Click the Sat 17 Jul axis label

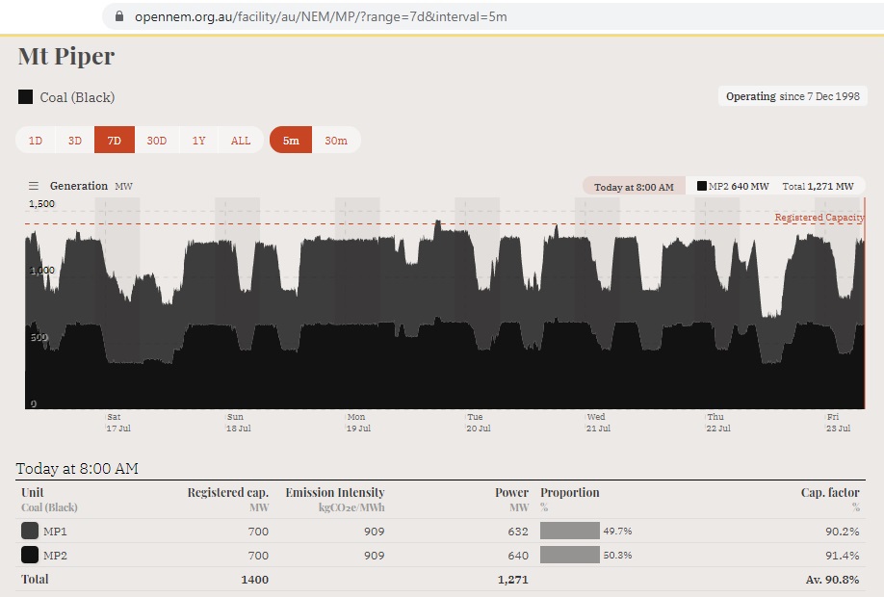pos(118,423)
